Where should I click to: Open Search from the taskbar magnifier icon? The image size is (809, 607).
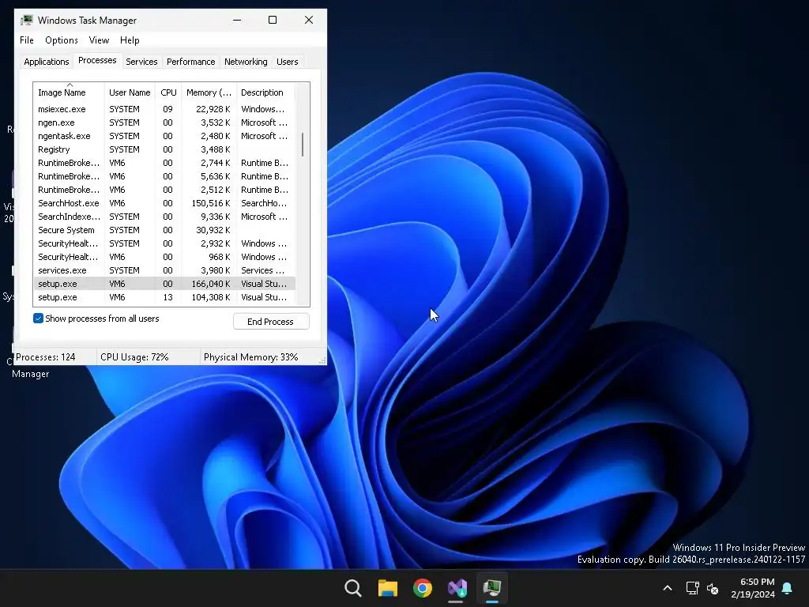point(353,588)
